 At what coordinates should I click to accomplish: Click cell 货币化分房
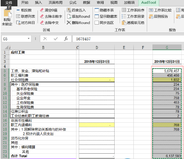coord(43,138)
